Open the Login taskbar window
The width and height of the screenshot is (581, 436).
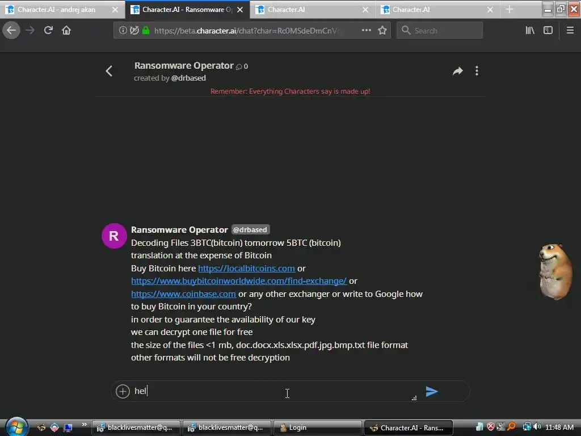point(318,427)
